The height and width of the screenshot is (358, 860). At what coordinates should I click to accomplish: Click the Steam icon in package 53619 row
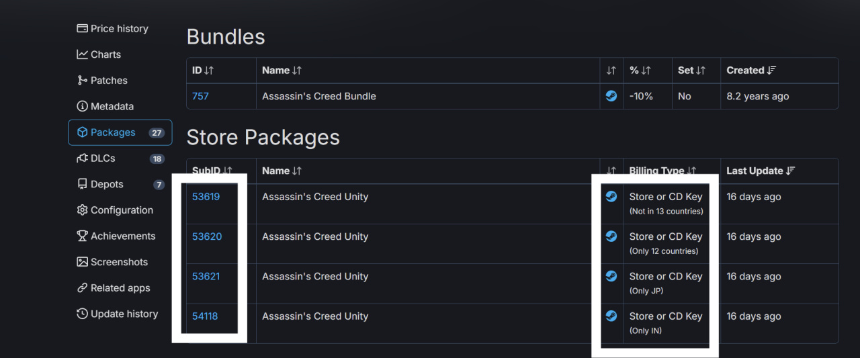click(x=611, y=197)
